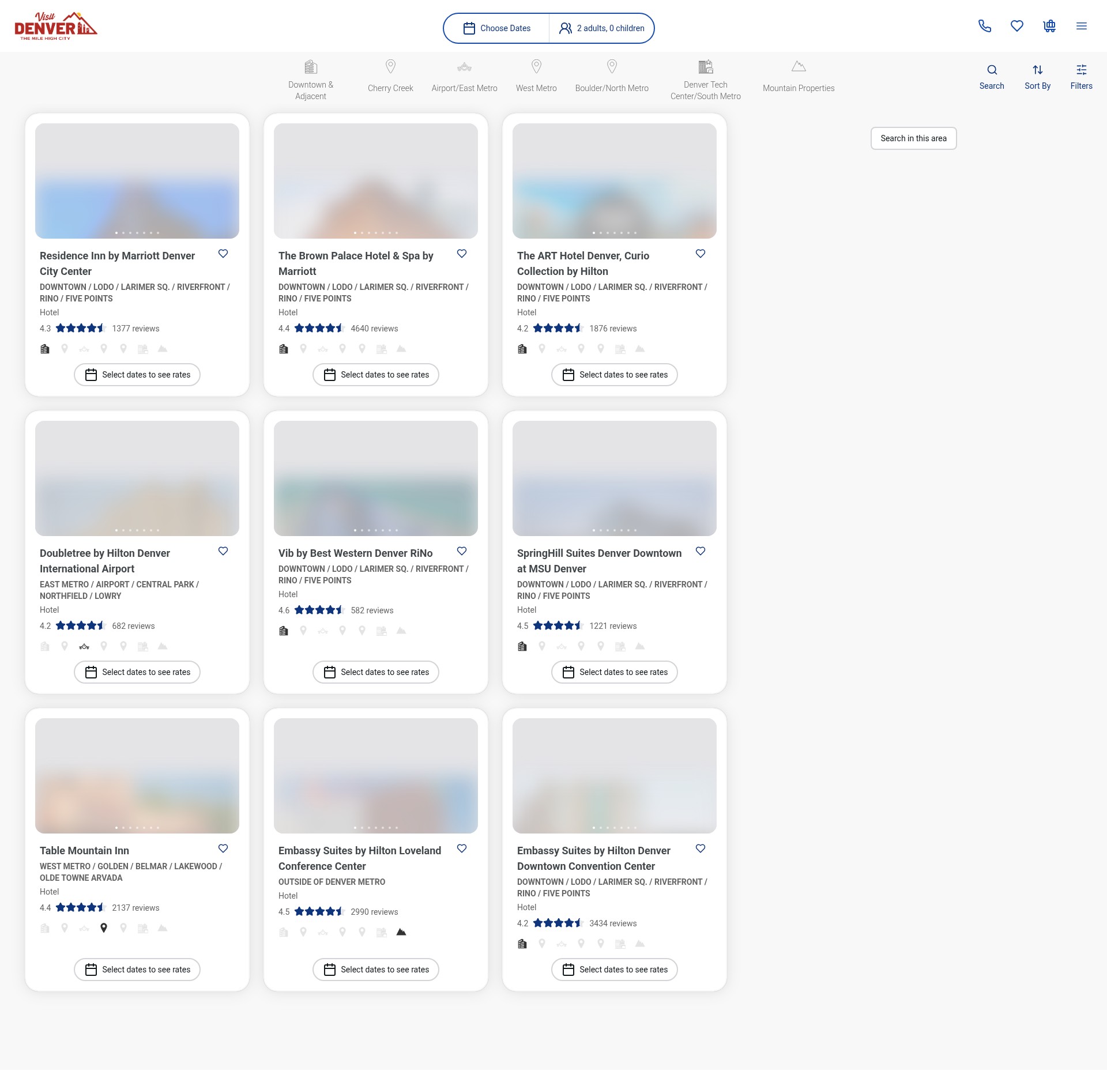
Task: Select Denver Tech Center/South Metro tab
Action: tap(706, 80)
